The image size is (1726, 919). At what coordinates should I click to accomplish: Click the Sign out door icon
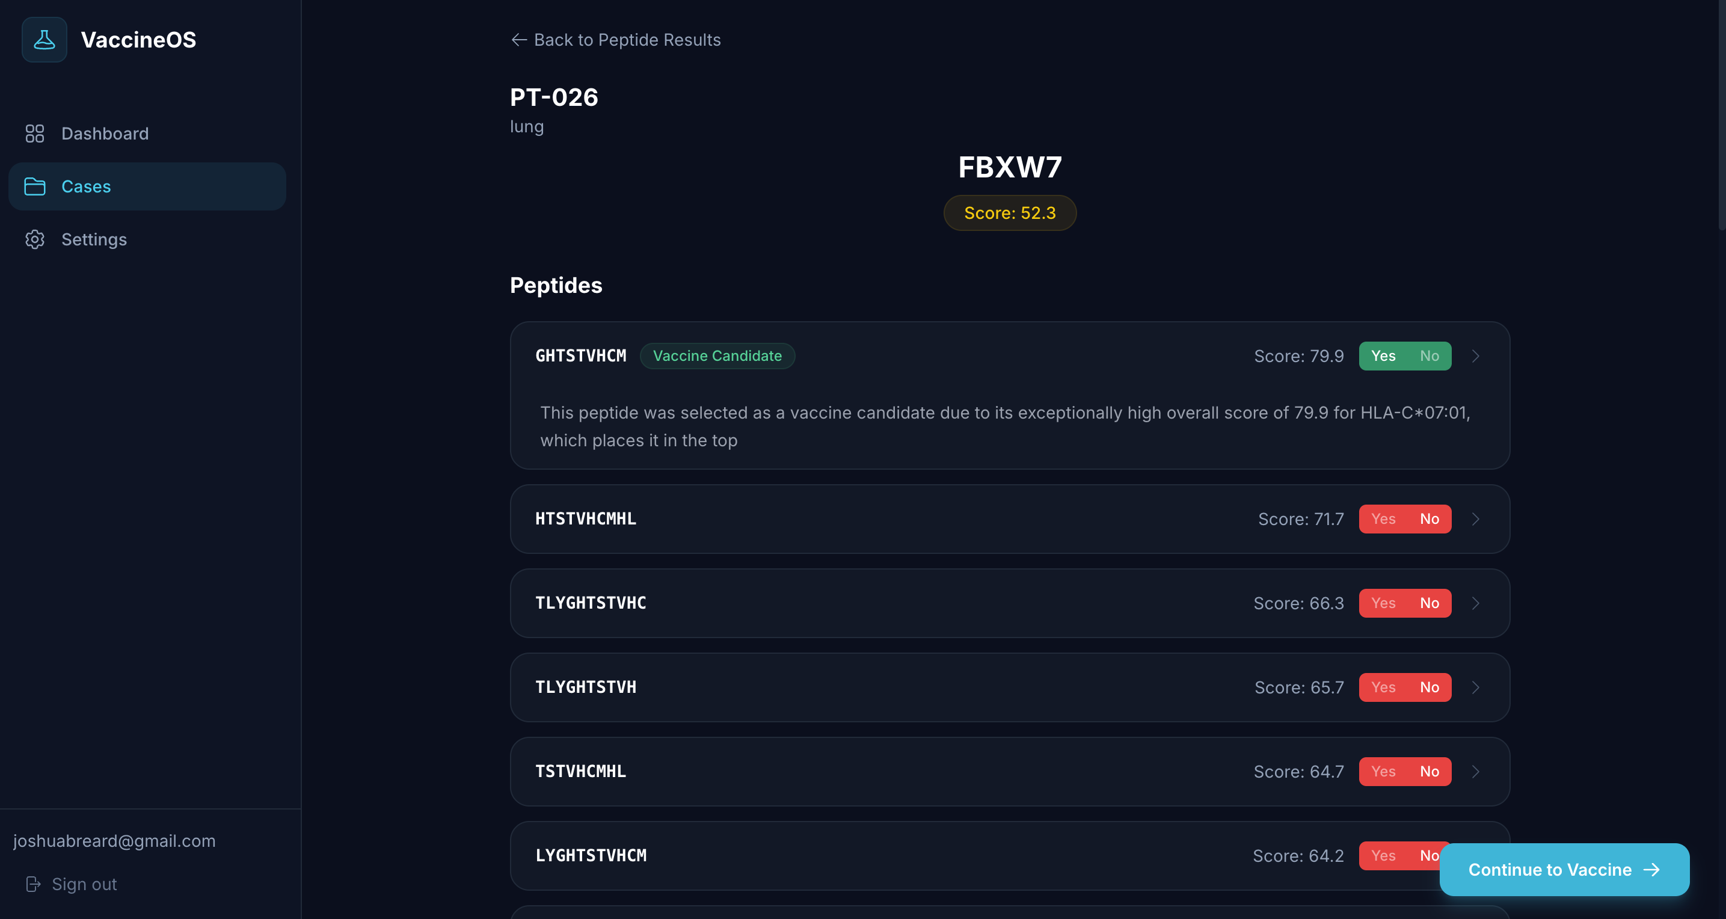[33, 884]
